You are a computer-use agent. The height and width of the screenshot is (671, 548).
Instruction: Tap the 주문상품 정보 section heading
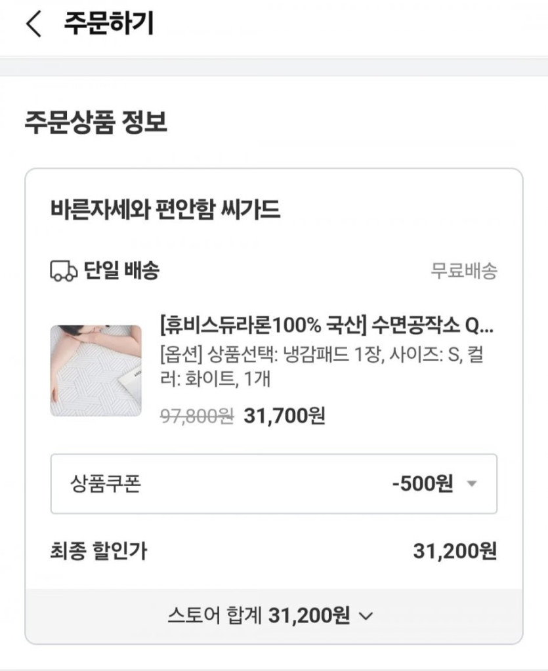(96, 123)
